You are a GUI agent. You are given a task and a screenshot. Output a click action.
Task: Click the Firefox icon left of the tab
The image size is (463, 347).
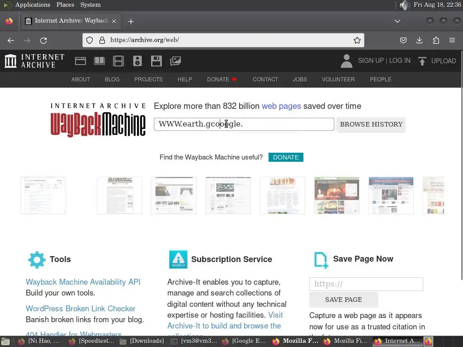pyautogui.click(x=9, y=21)
